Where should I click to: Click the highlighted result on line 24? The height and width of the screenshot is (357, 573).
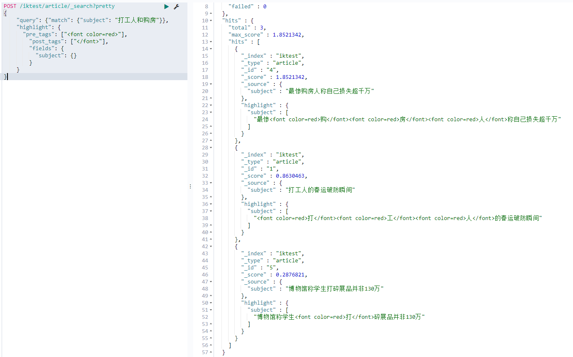tap(408, 120)
